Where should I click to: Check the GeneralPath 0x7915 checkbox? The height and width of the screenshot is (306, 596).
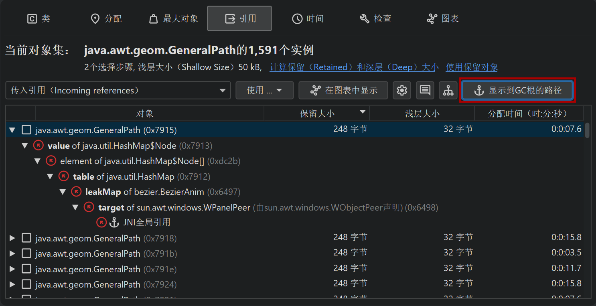[x=26, y=130]
